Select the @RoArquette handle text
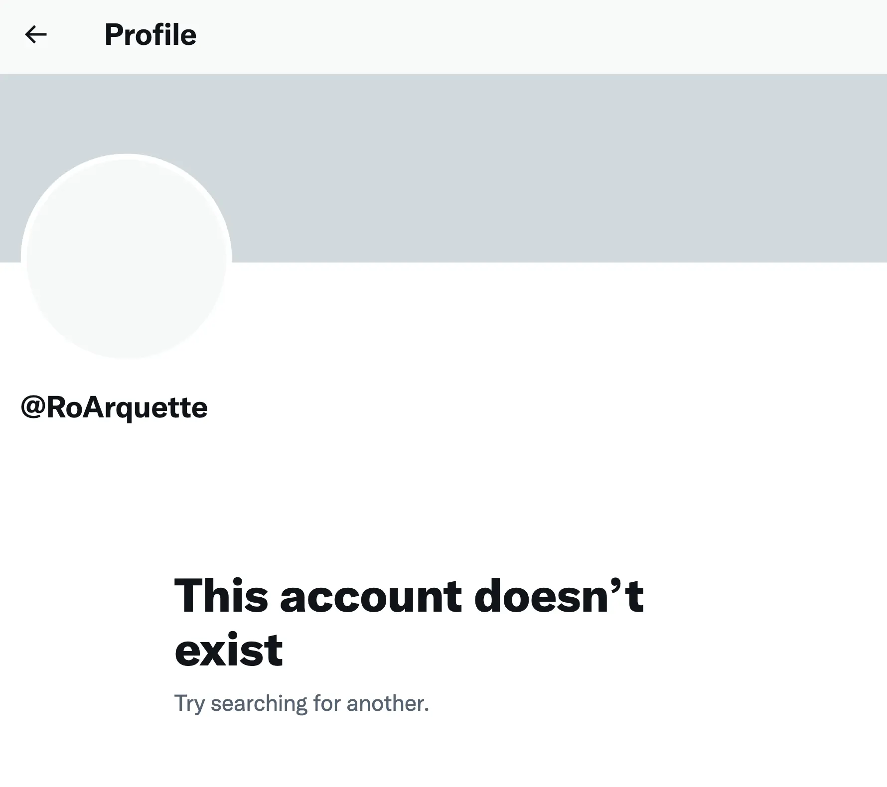 pos(114,407)
